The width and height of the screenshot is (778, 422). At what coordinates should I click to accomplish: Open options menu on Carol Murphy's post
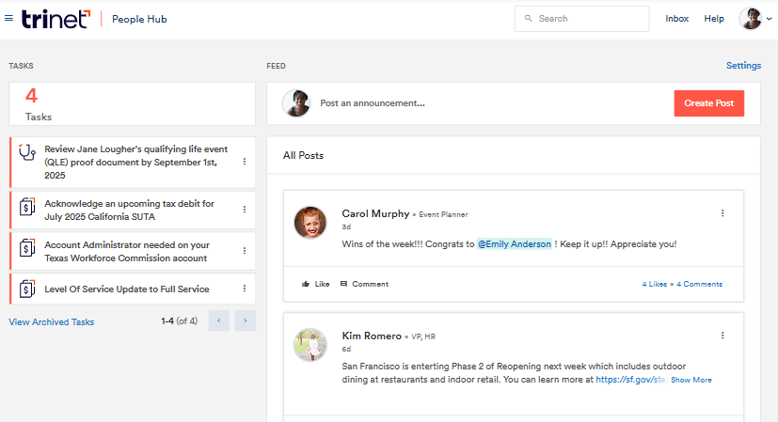pyautogui.click(x=722, y=213)
